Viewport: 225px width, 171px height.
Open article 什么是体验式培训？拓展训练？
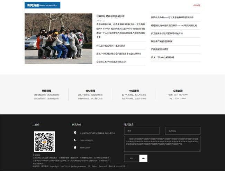[111, 46]
